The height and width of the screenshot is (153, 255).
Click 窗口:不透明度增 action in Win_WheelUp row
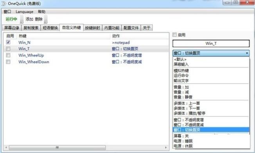click(127, 55)
